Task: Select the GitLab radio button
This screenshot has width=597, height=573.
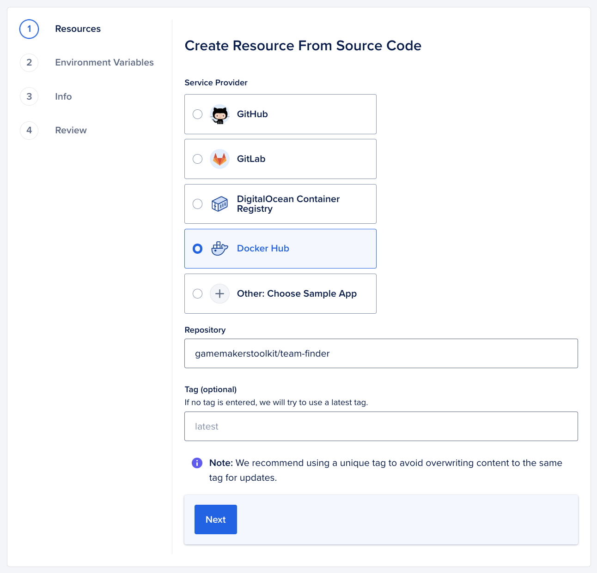Action: (x=197, y=159)
